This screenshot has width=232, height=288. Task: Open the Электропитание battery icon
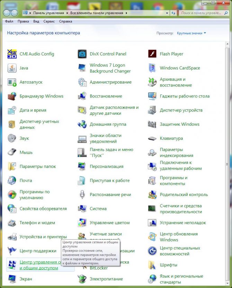(82, 279)
